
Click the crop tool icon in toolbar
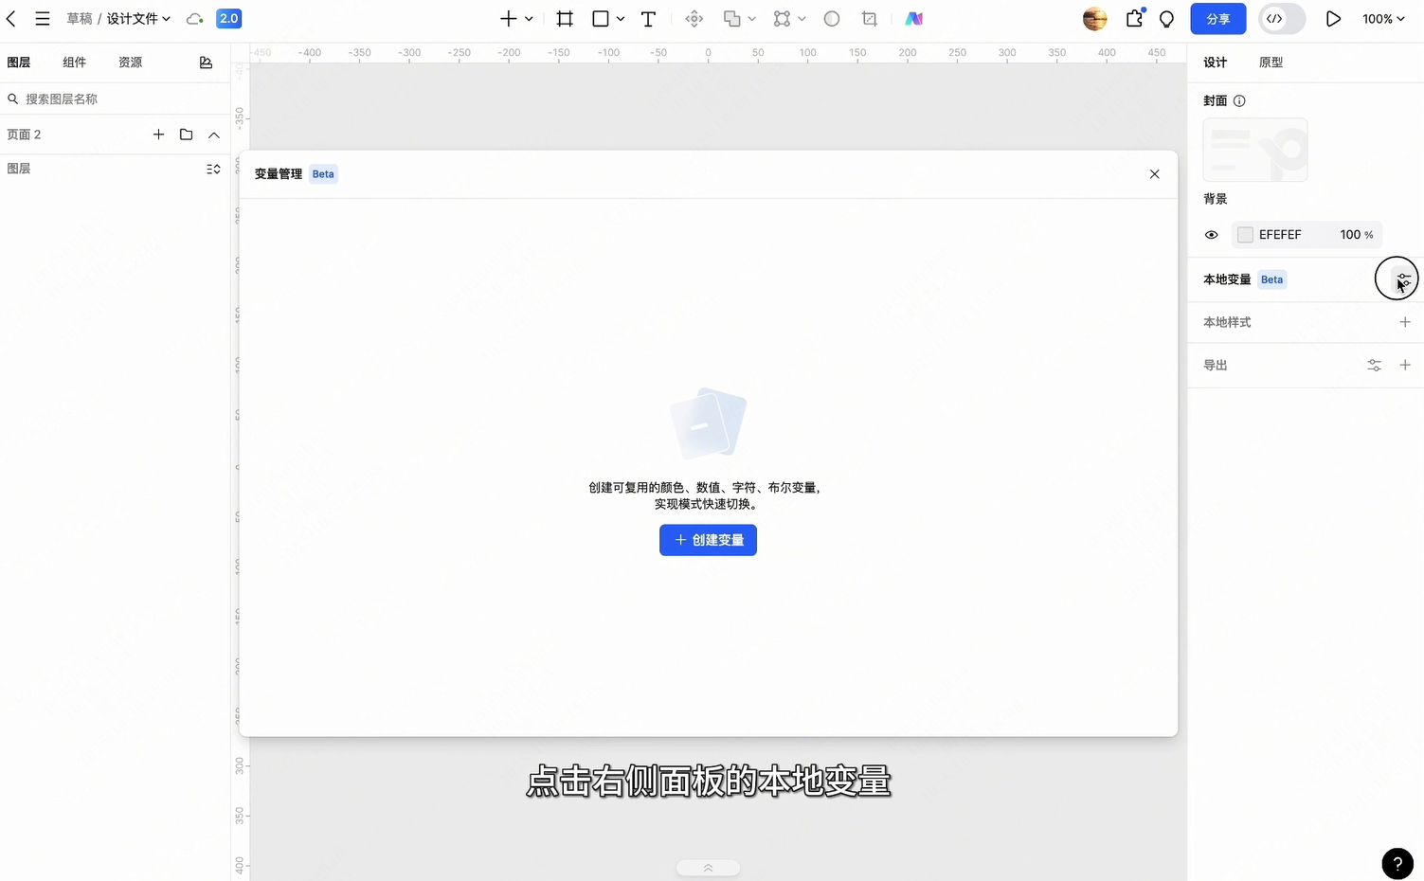point(870,19)
